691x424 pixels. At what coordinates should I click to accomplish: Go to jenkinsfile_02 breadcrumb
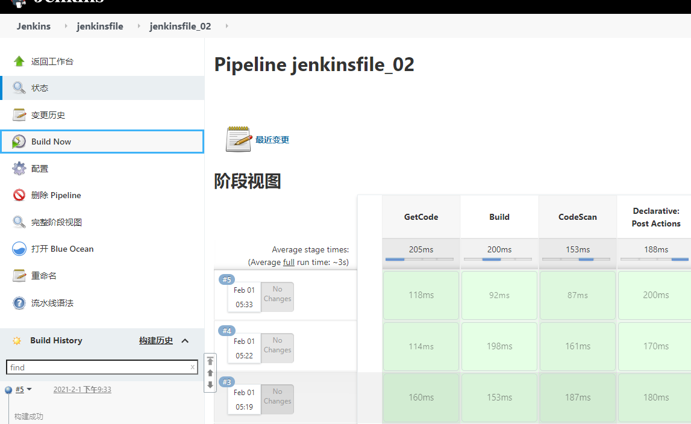(180, 26)
